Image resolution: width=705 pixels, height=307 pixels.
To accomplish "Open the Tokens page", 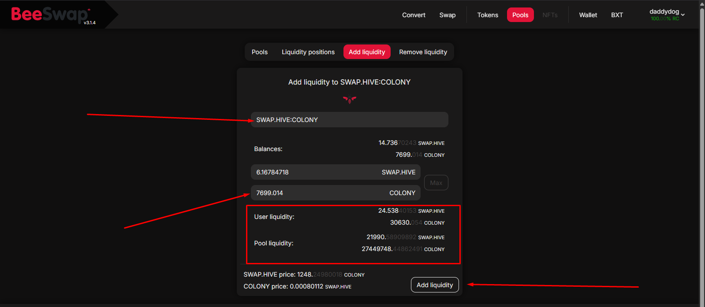I will click(x=488, y=15).
